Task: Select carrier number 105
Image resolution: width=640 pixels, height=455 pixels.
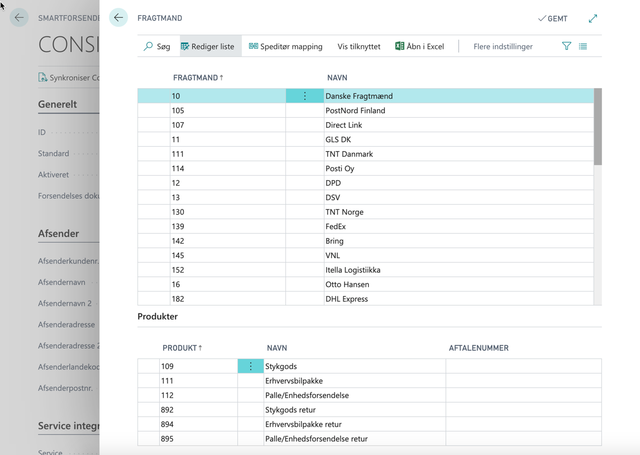Action: pyautogui.click(x=228, y=110)
